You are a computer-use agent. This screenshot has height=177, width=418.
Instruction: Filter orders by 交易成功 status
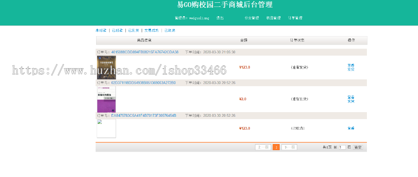(x=152, y=31)
